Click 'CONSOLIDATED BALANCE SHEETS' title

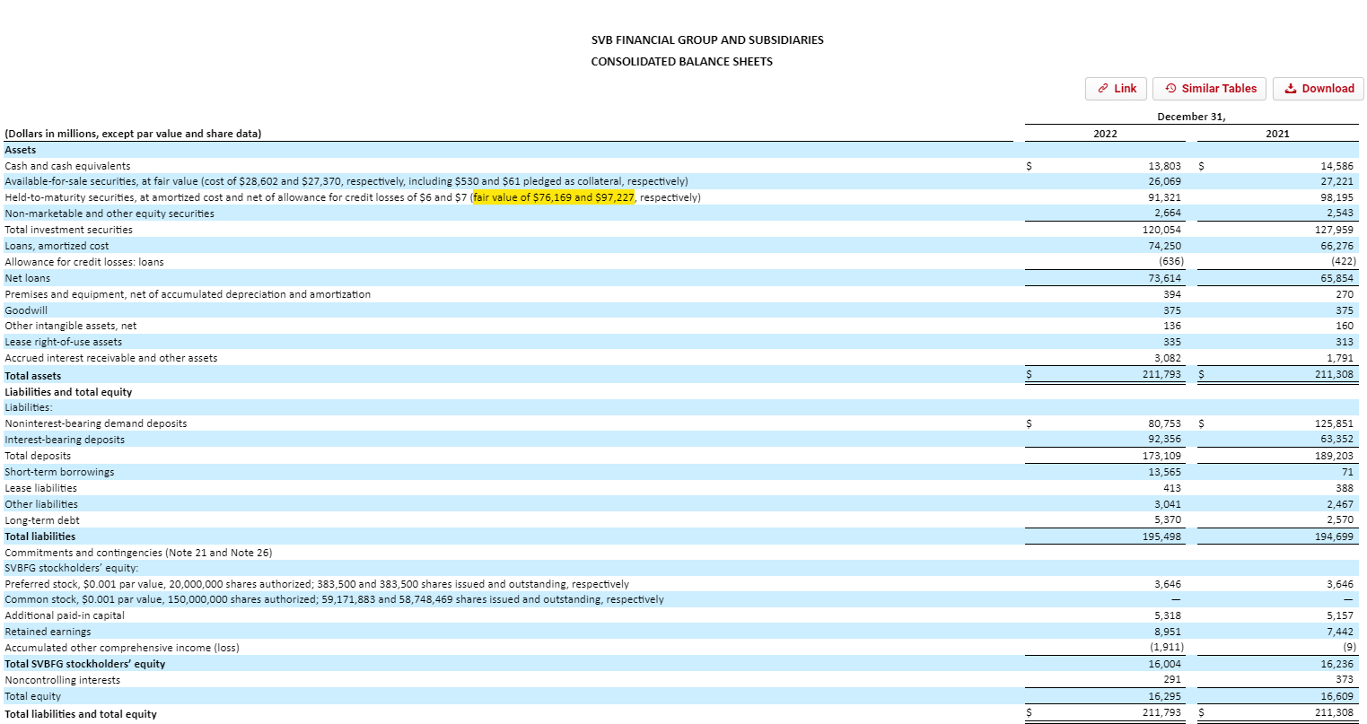(x=681, y=62)
